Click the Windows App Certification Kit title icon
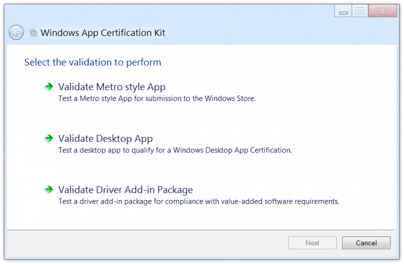 (33, 33)
